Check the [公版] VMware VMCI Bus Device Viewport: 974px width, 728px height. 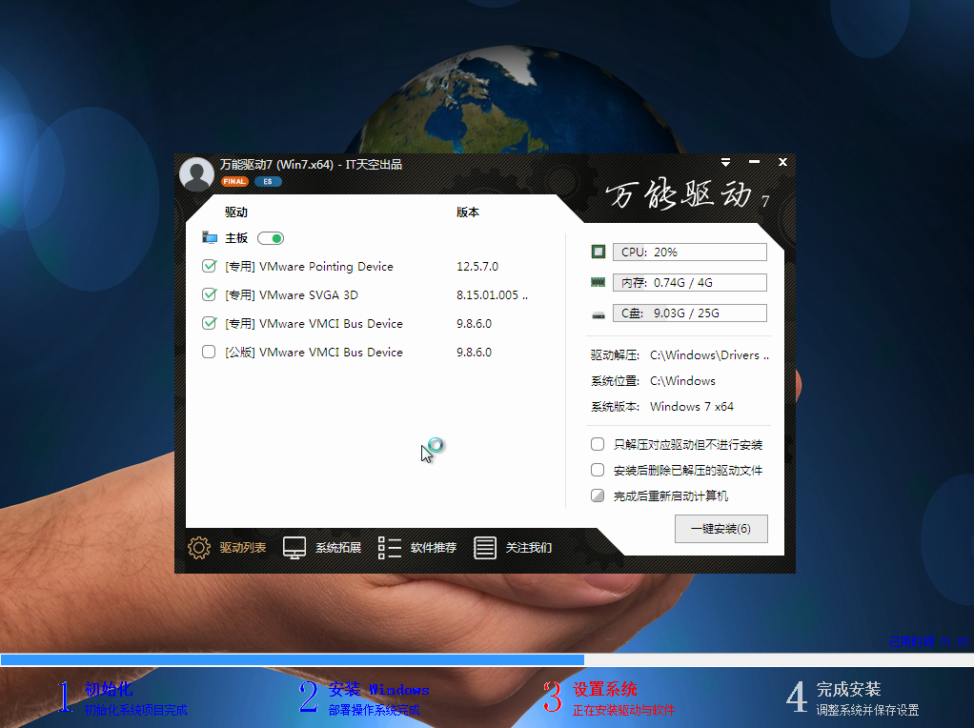209,353
